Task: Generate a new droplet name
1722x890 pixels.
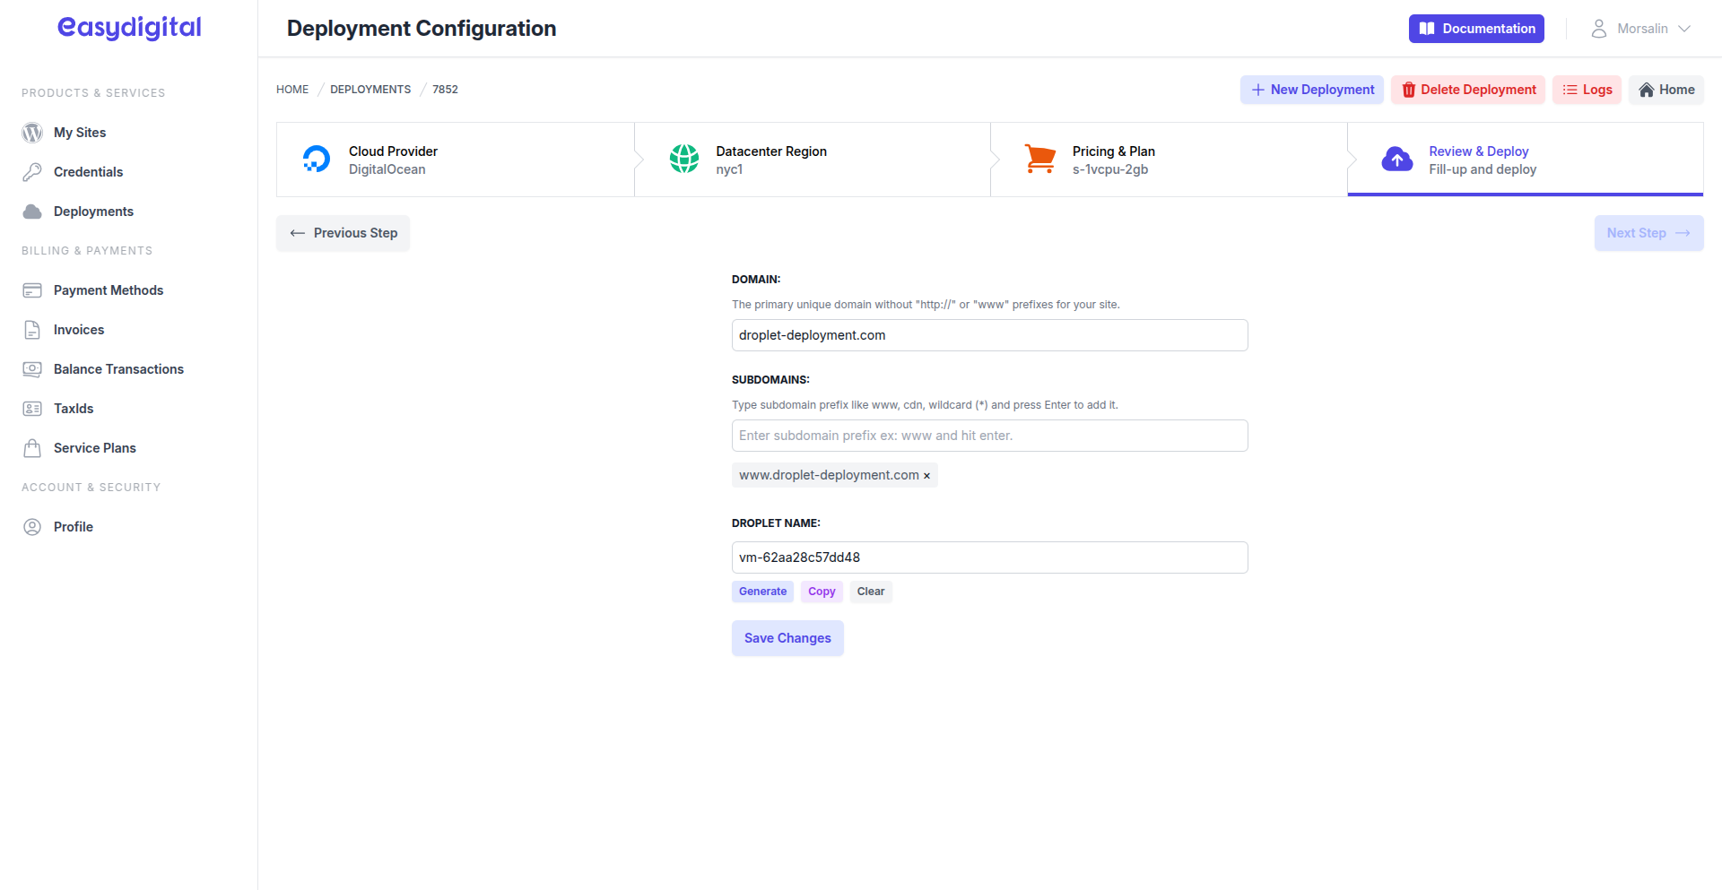Action: point(762,592)
